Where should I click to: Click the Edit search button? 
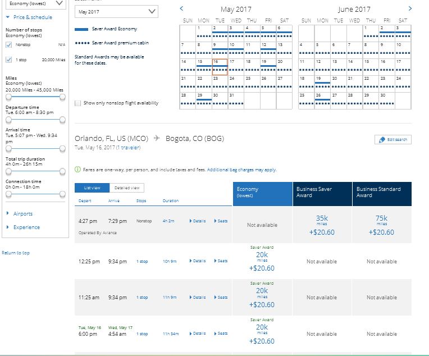[x=393, y=140]
